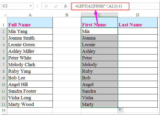Open the Insert Function fx icon
Screen dimensions: 160x115
point(65,6)
